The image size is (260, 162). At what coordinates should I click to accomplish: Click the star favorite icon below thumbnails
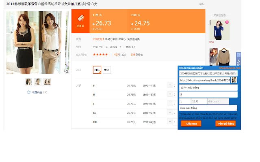[x=29, y=92]
